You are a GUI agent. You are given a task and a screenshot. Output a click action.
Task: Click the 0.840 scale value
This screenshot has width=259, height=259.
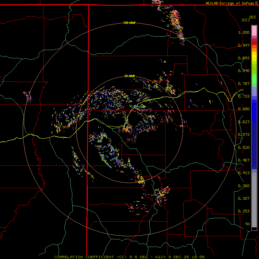tap(244, 71)
